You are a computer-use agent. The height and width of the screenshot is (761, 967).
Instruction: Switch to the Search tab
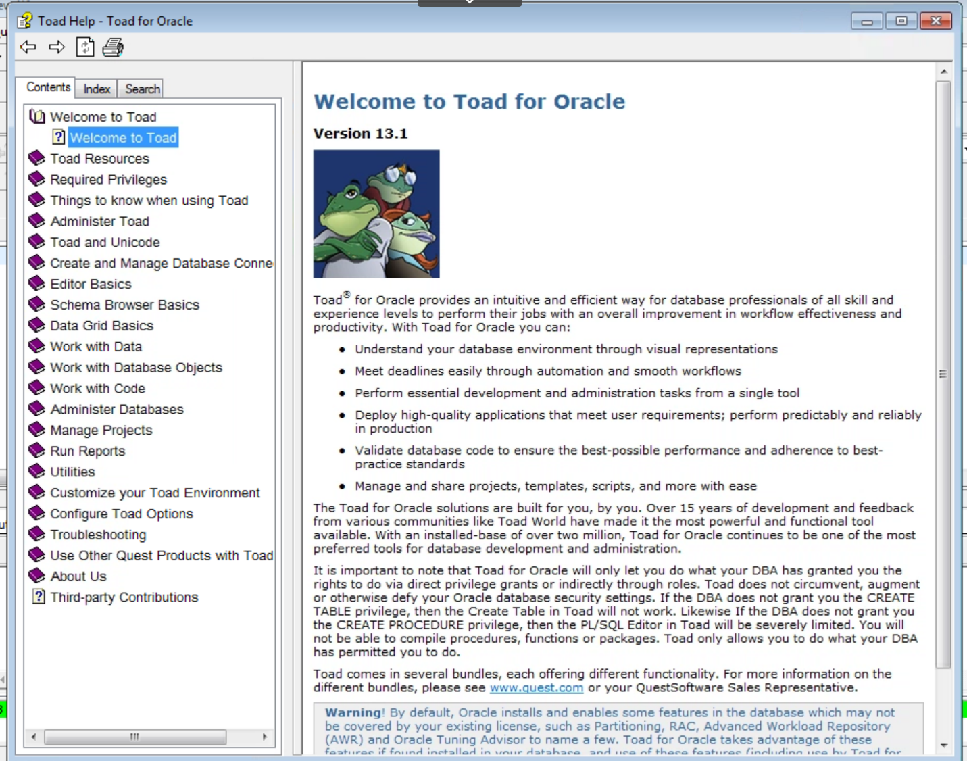pos(143,89)
